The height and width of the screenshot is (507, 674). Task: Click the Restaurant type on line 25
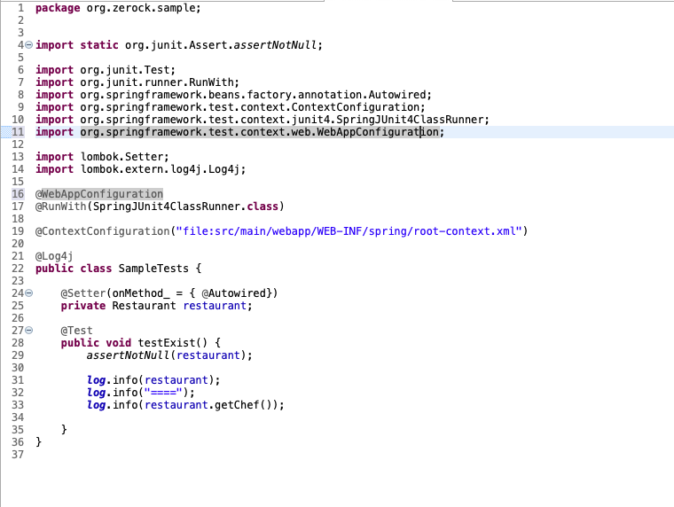(x=144, y=306)
